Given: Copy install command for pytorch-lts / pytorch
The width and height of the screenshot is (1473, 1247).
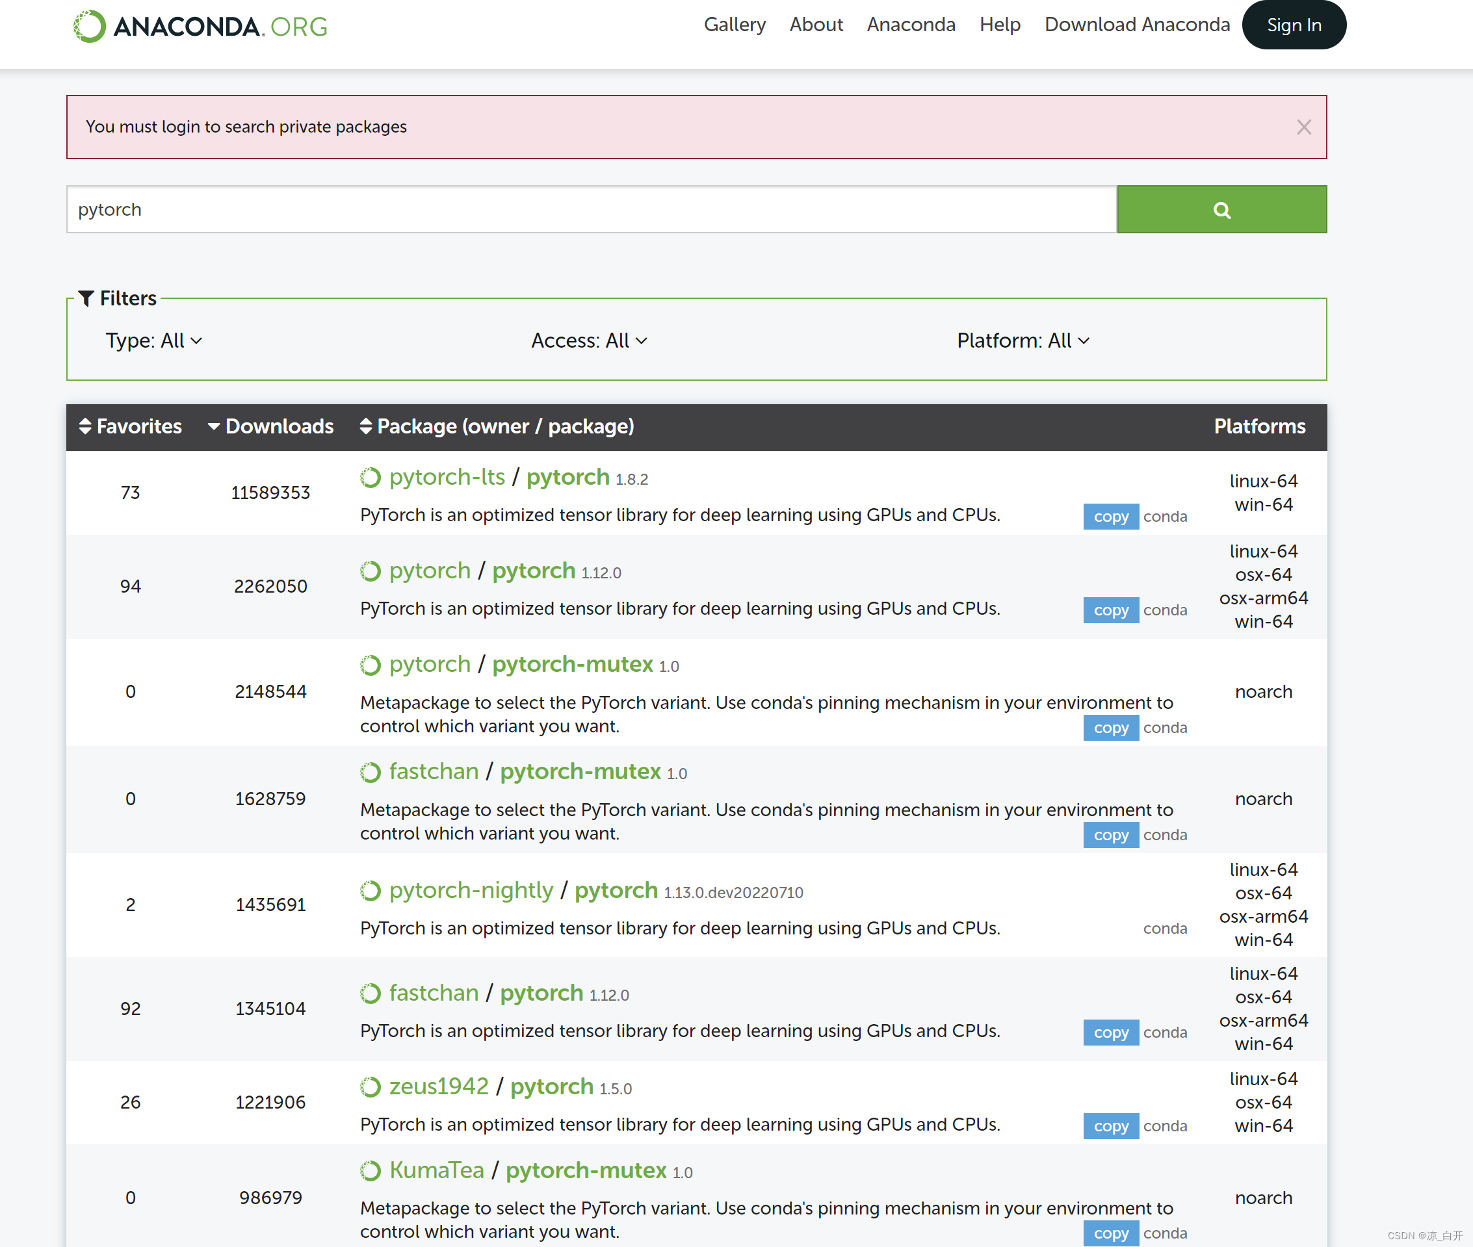Looking at the screenshot, I should [1111, 517].
